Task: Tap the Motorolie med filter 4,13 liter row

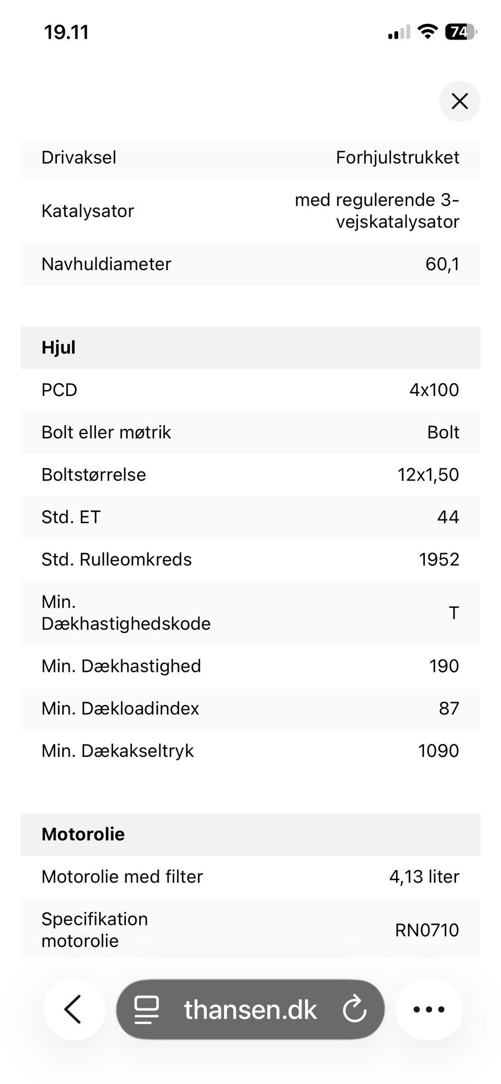Action: pyautogui.click(x=250, y=877)
